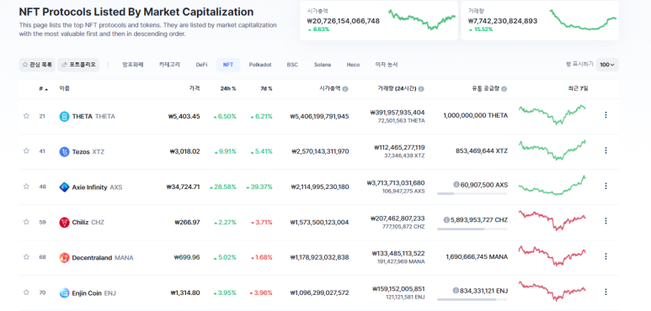
Task: Open the Enjin Coin ENJ name link
Action: [x=93, y=293]
